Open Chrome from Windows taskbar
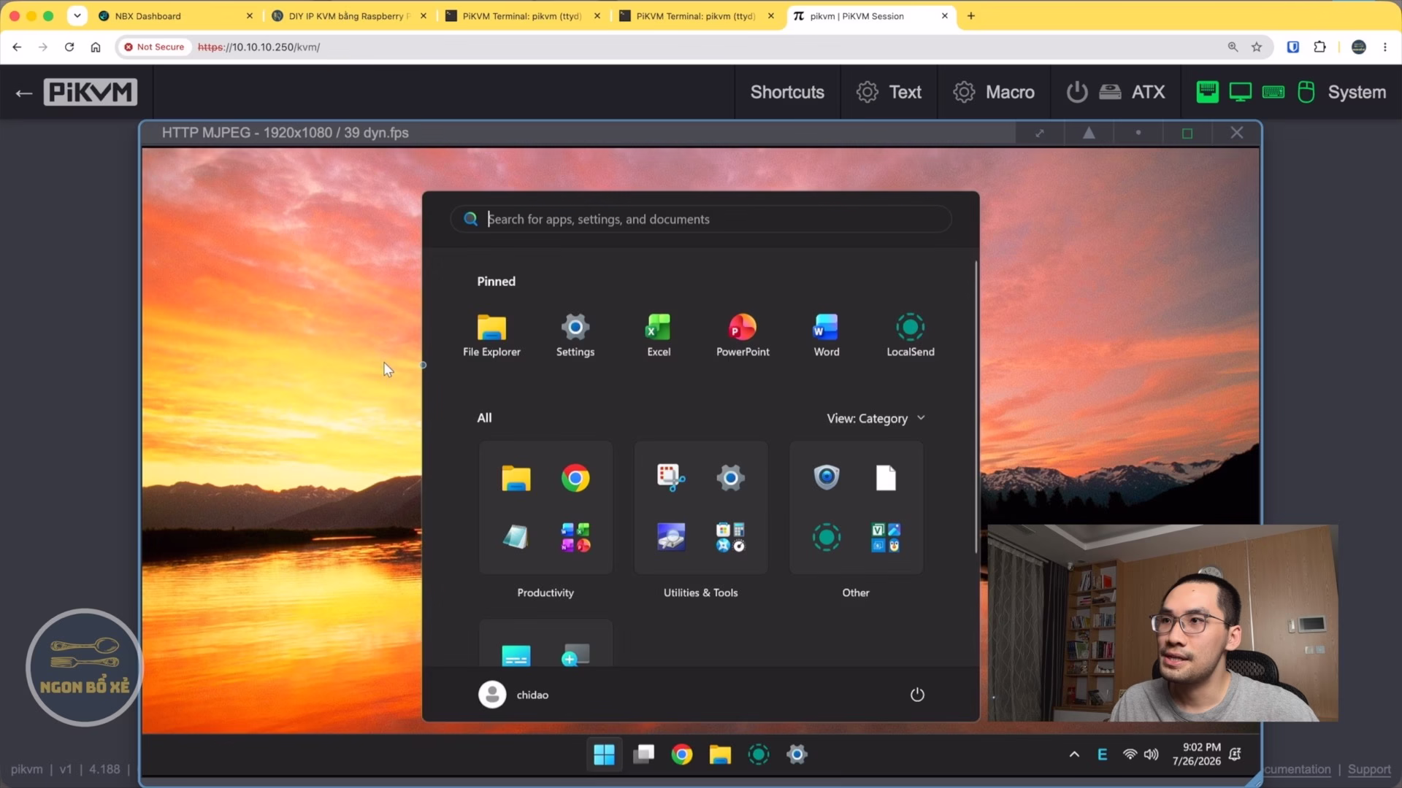 [682, 754]
